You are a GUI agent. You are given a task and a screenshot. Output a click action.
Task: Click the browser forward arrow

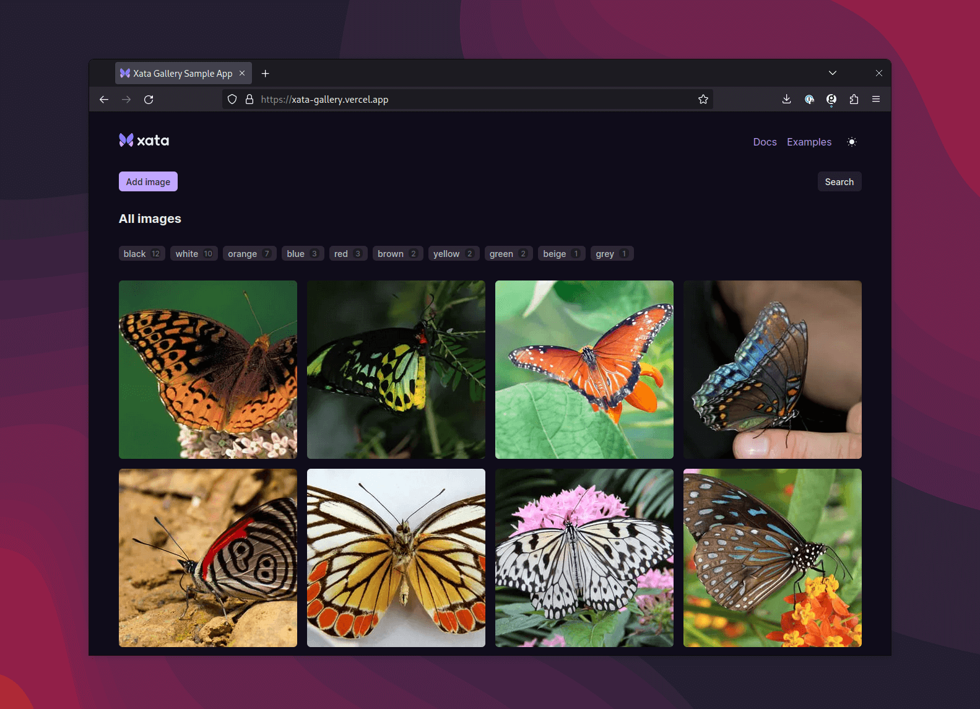point(126,100)
